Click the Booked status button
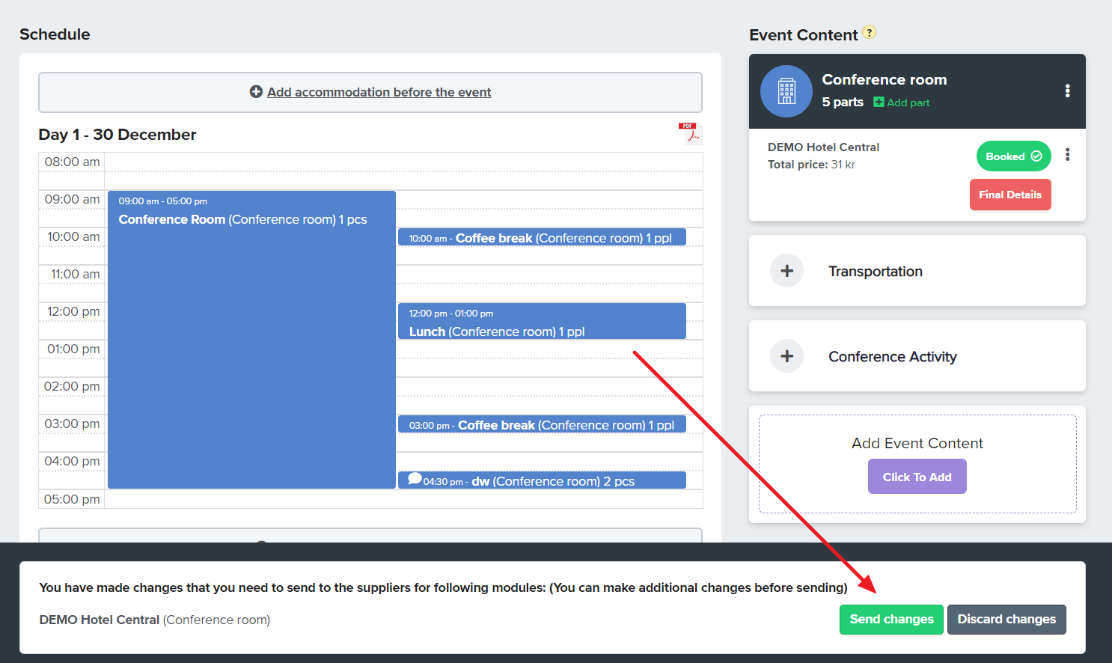Image resolution: width=1112 pixels, height=663 pixels. (x=1013, y=156)
